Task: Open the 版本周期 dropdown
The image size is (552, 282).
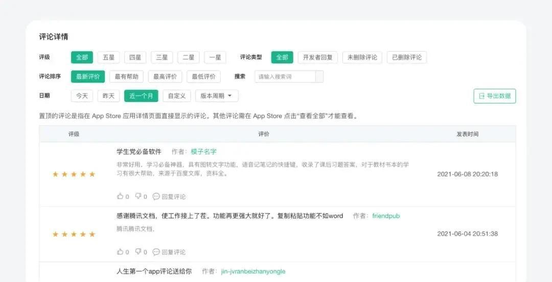Action: click(x=217, y=96)
